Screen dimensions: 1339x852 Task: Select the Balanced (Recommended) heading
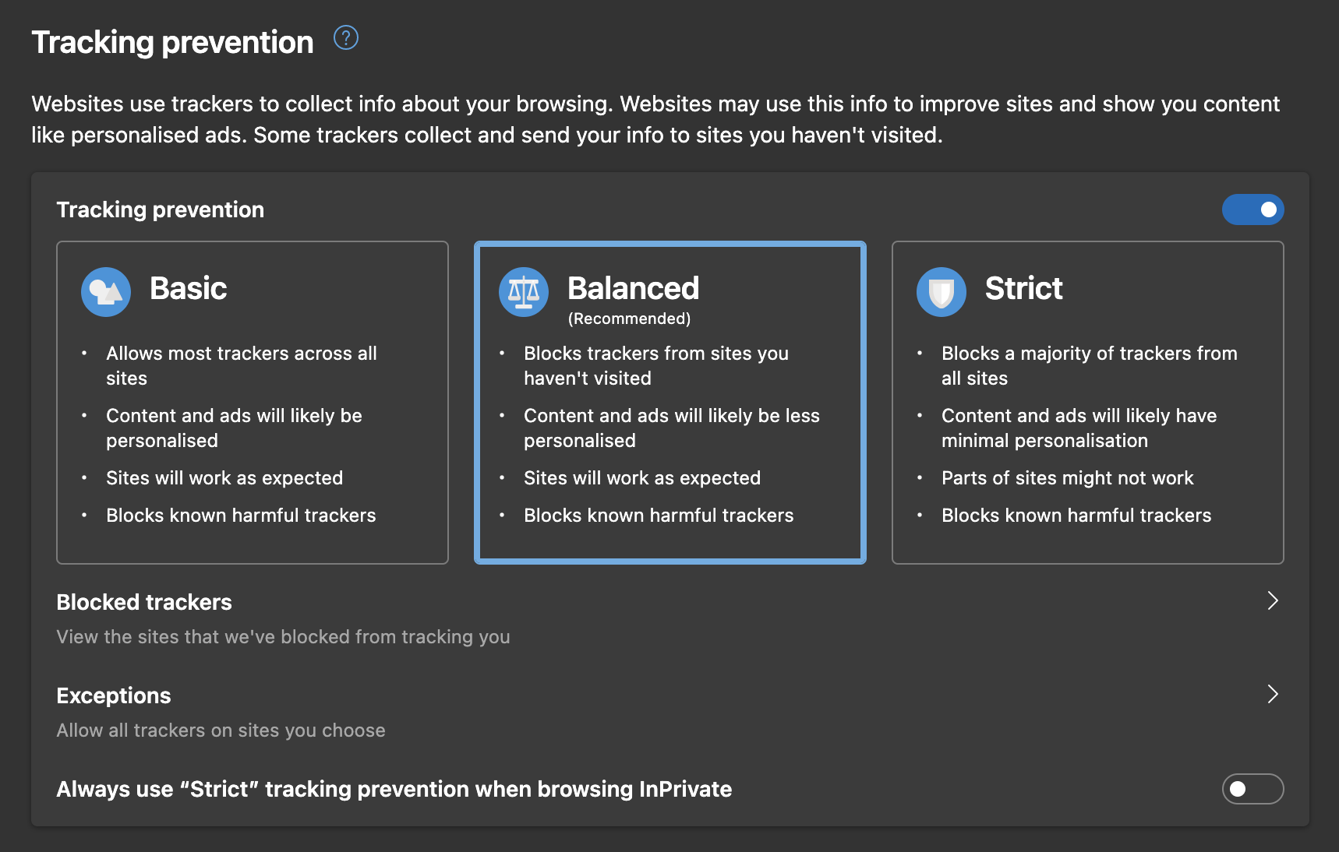point(634,299)
